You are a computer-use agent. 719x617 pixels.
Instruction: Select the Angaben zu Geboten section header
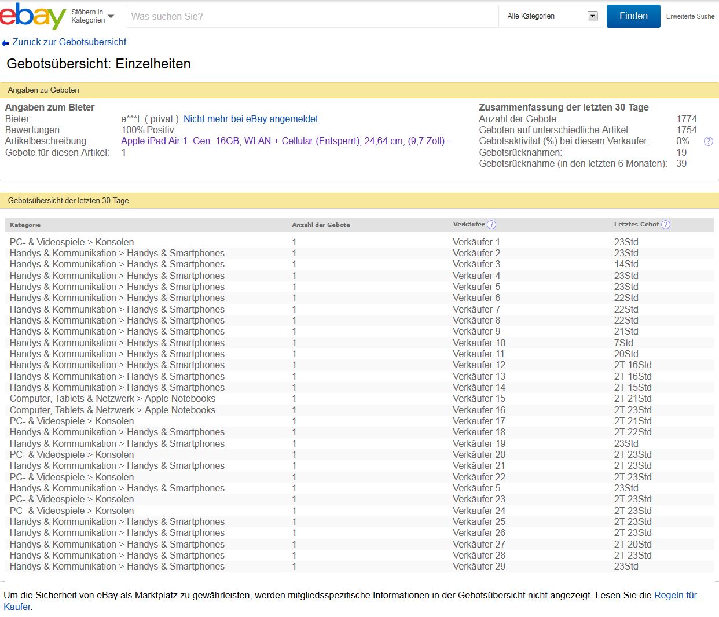click(43, 90)
